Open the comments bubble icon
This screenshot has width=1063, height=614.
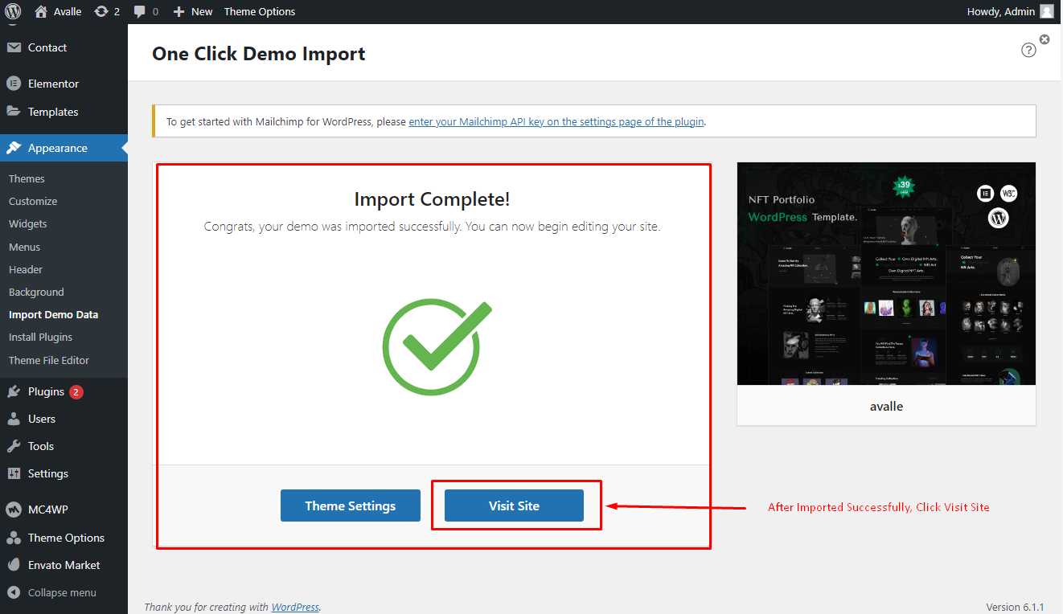click(x=140, y=12)
